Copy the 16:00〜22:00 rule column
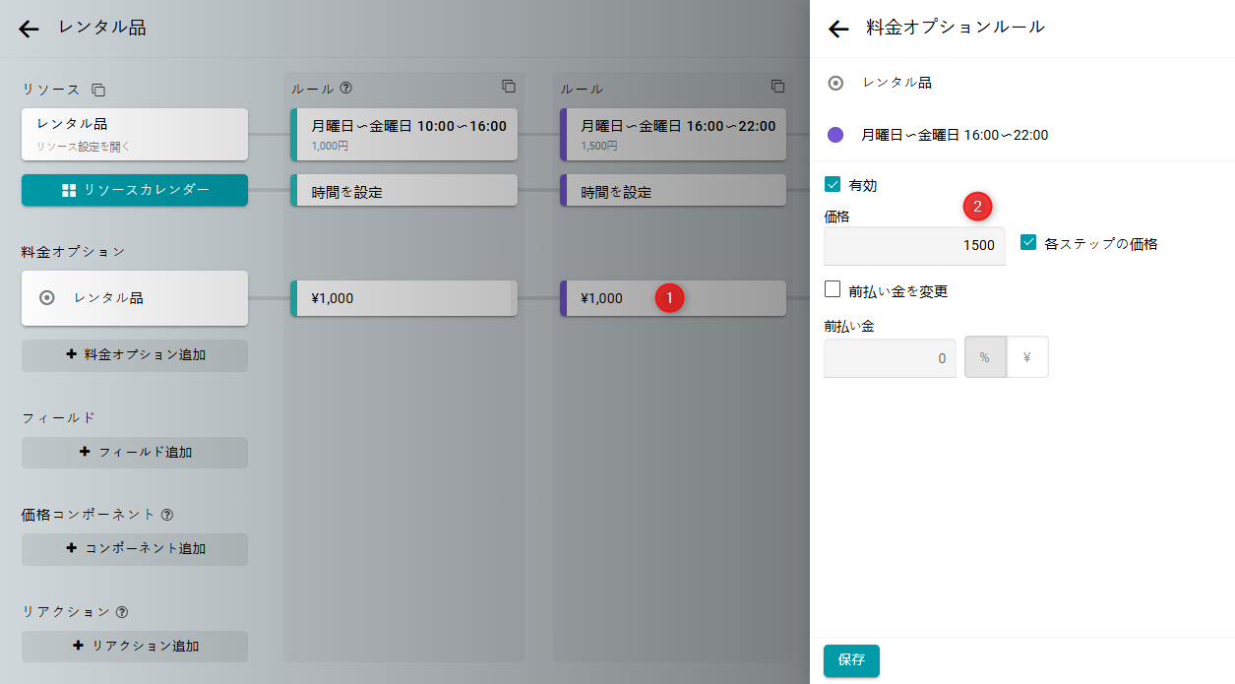The height and width of the screenshot is (684, 1235). [x=777, y=86]
